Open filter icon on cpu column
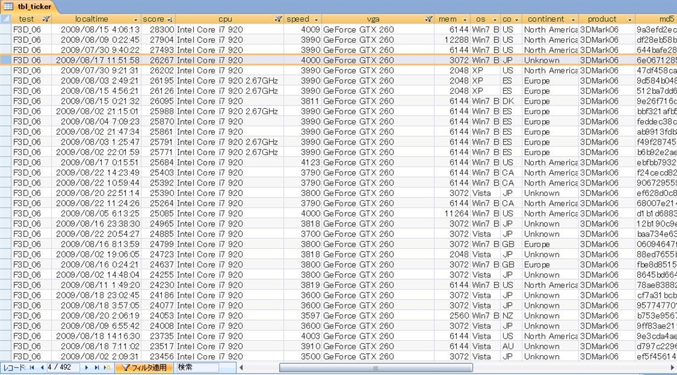 click(278, 19)
